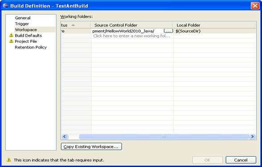Click the new working folder entry row
The height and width of the screenshot is (167, 262).
pyautogui.click(x=132, y=36)
